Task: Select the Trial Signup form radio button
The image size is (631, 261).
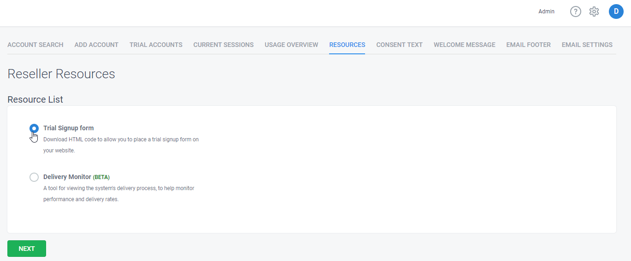Action: click(x=34, y=128)
